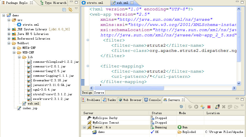This screenshot has width=246, height=137.
Task: Collapse the filter element fold marker in editor
Action: point(88,40)
